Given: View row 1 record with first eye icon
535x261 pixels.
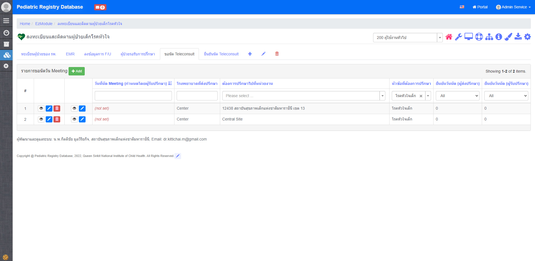Looking at the screenshot, I should click(41, 109).
